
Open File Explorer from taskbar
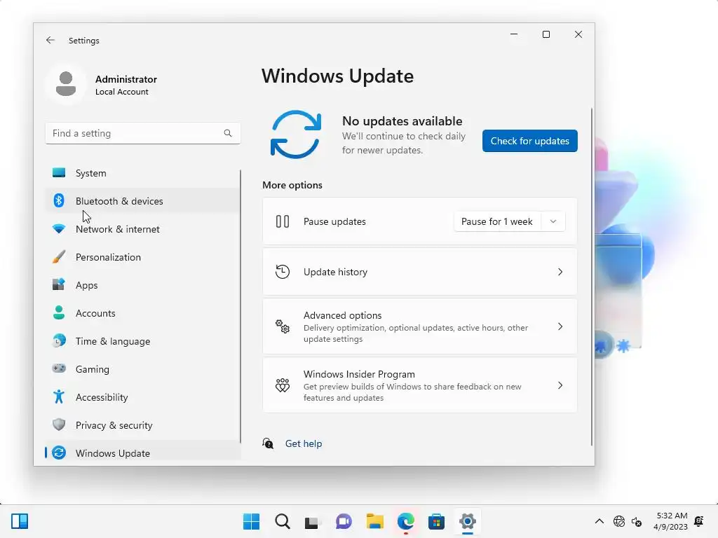click(x=375, y=521)
